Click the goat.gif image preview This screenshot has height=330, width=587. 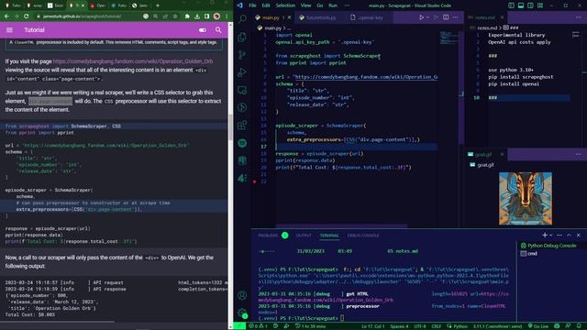coord(526,198)
